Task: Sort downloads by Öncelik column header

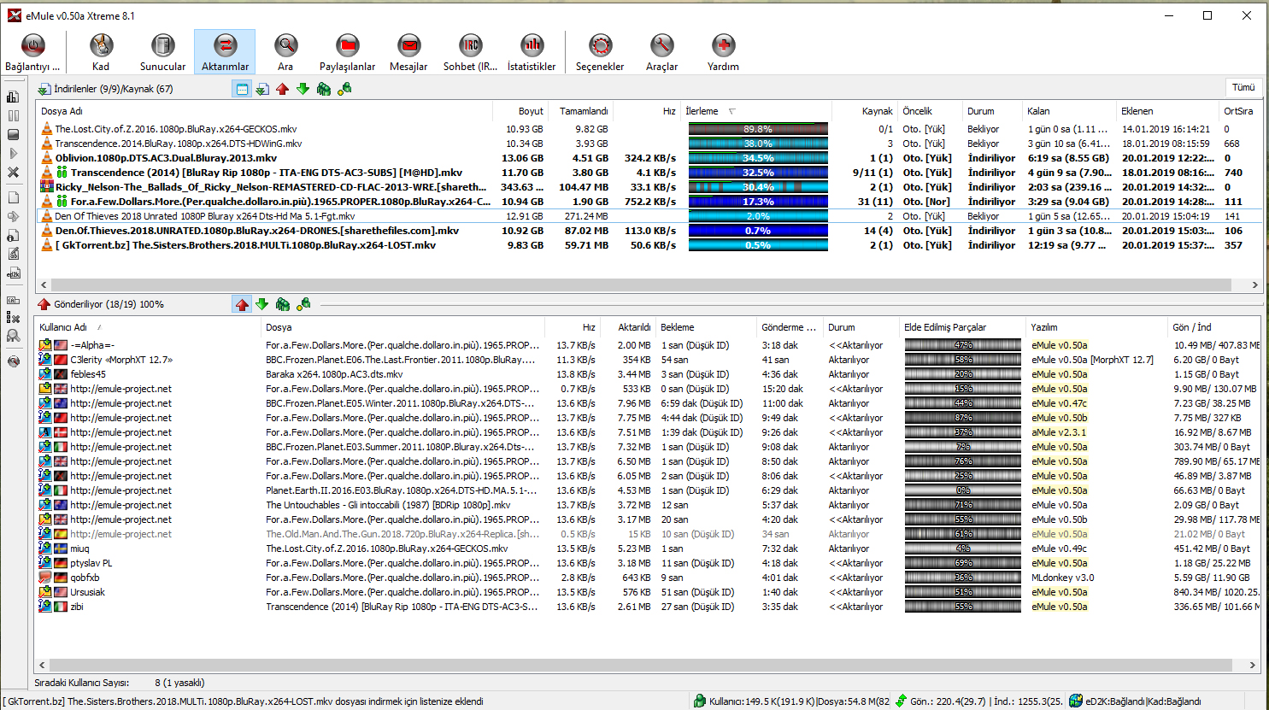Action: tap(930, 111)
